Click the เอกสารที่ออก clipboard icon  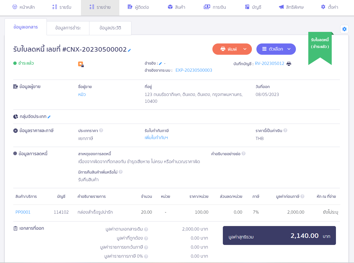tap(16, 228)
